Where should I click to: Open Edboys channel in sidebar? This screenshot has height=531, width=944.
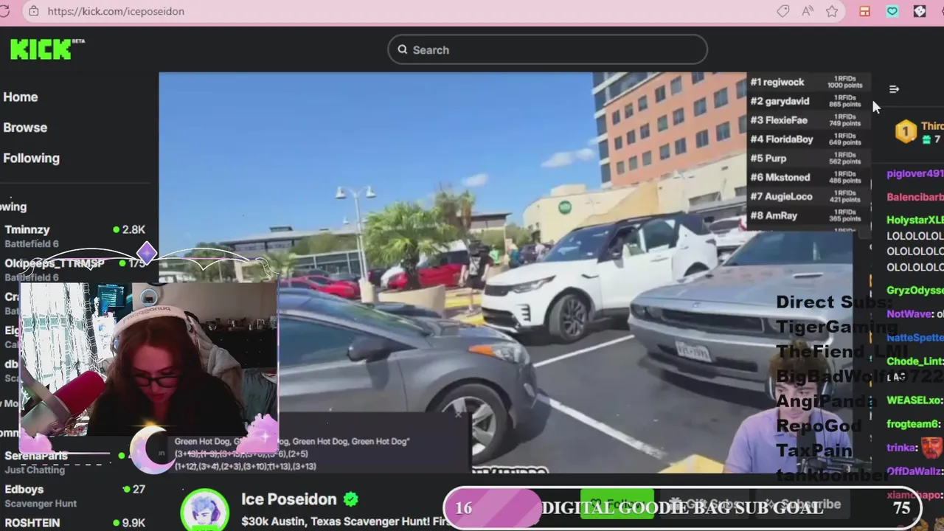(74, 496)
